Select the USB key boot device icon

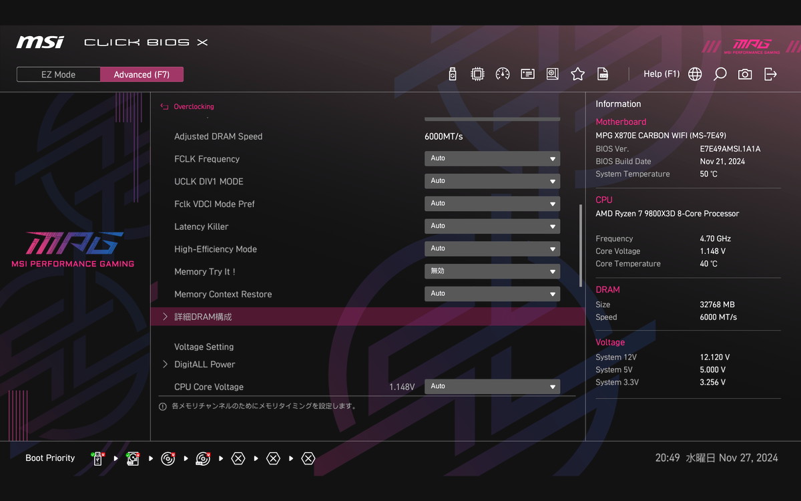click(98, 458)
